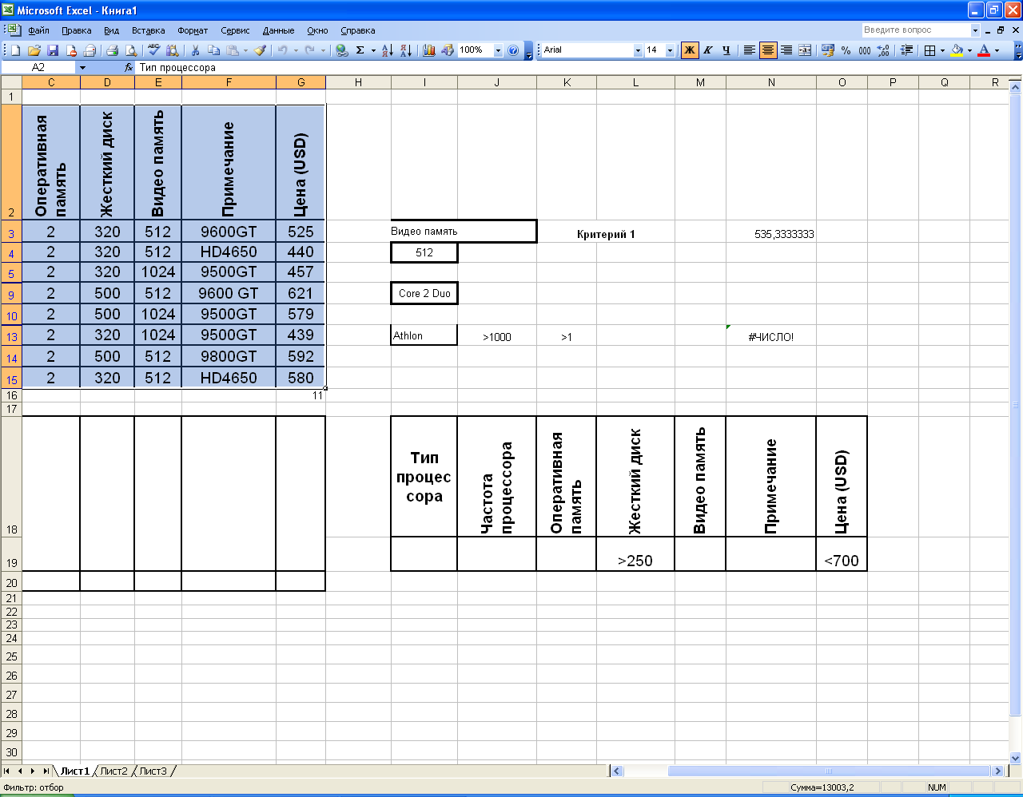The height and width of the screenshot is (797, 1023).
Task: Open the zoom 100% dropdown
Action: point(498,50)
